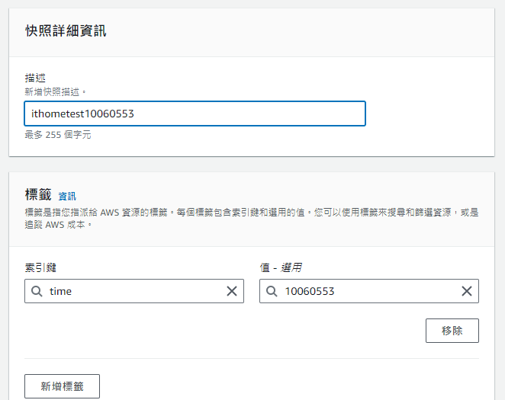
Task: Click into the 10060553 tag value field
Action: (x=369, y=291)
